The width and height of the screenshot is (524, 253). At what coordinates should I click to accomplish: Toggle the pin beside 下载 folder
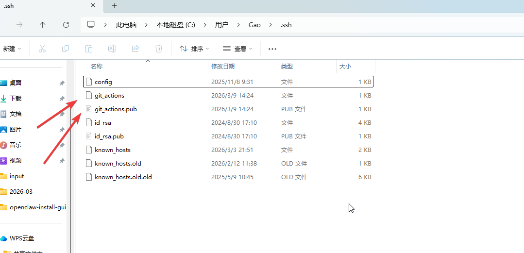pyautogui.click(x=62, y=99)
